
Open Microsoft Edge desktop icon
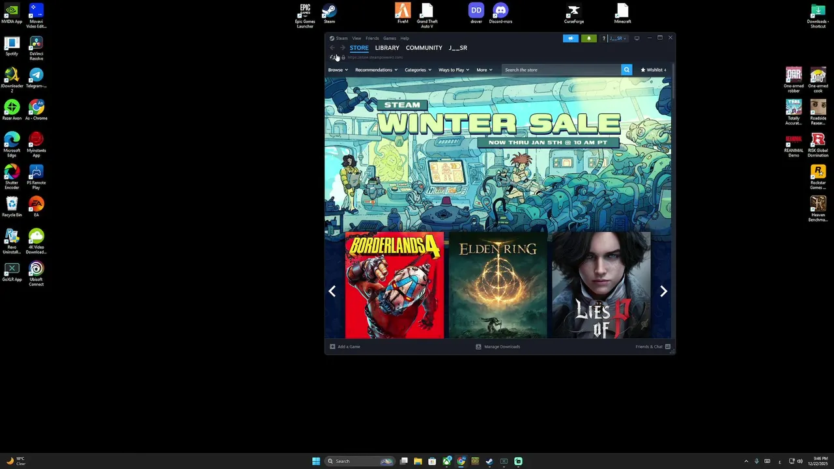[x=12, y=144]
